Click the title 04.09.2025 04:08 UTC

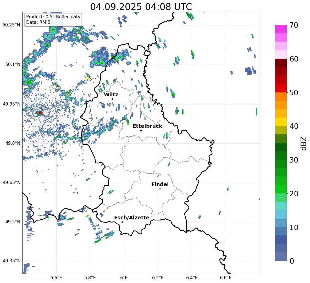click(x=141, y=7)
